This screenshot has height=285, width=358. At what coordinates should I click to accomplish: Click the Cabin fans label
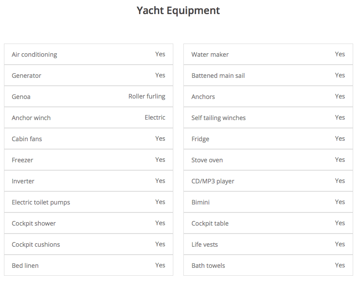[27, 139]
